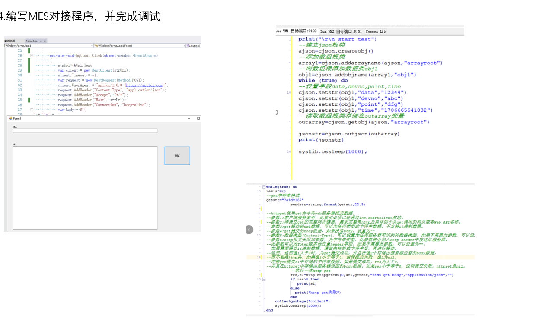The image size is (536, 318).
Task: Minimize the Form1 window
Action: point(188,118)
